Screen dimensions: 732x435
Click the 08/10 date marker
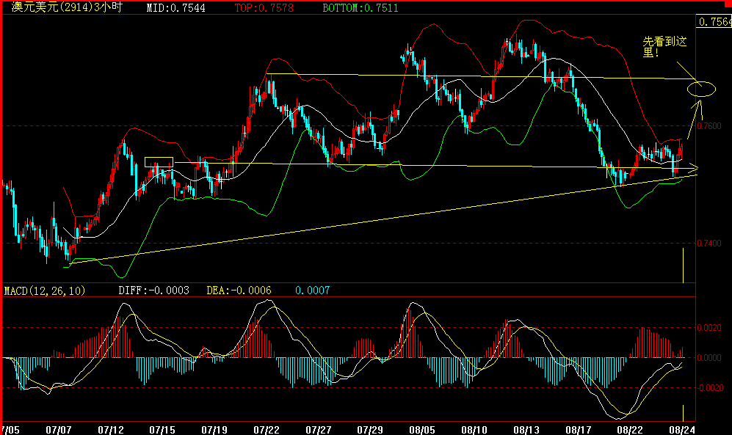[x=474, y=429]
